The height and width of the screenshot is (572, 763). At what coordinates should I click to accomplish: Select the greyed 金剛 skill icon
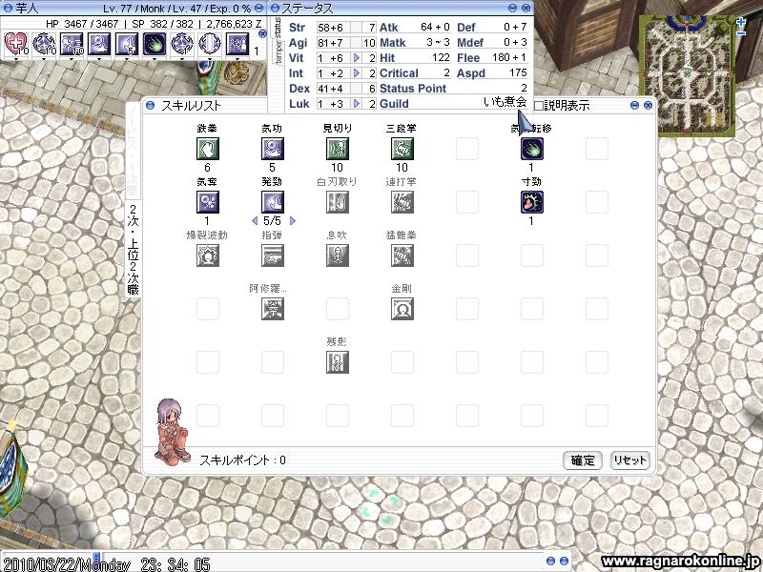point(402,308)
